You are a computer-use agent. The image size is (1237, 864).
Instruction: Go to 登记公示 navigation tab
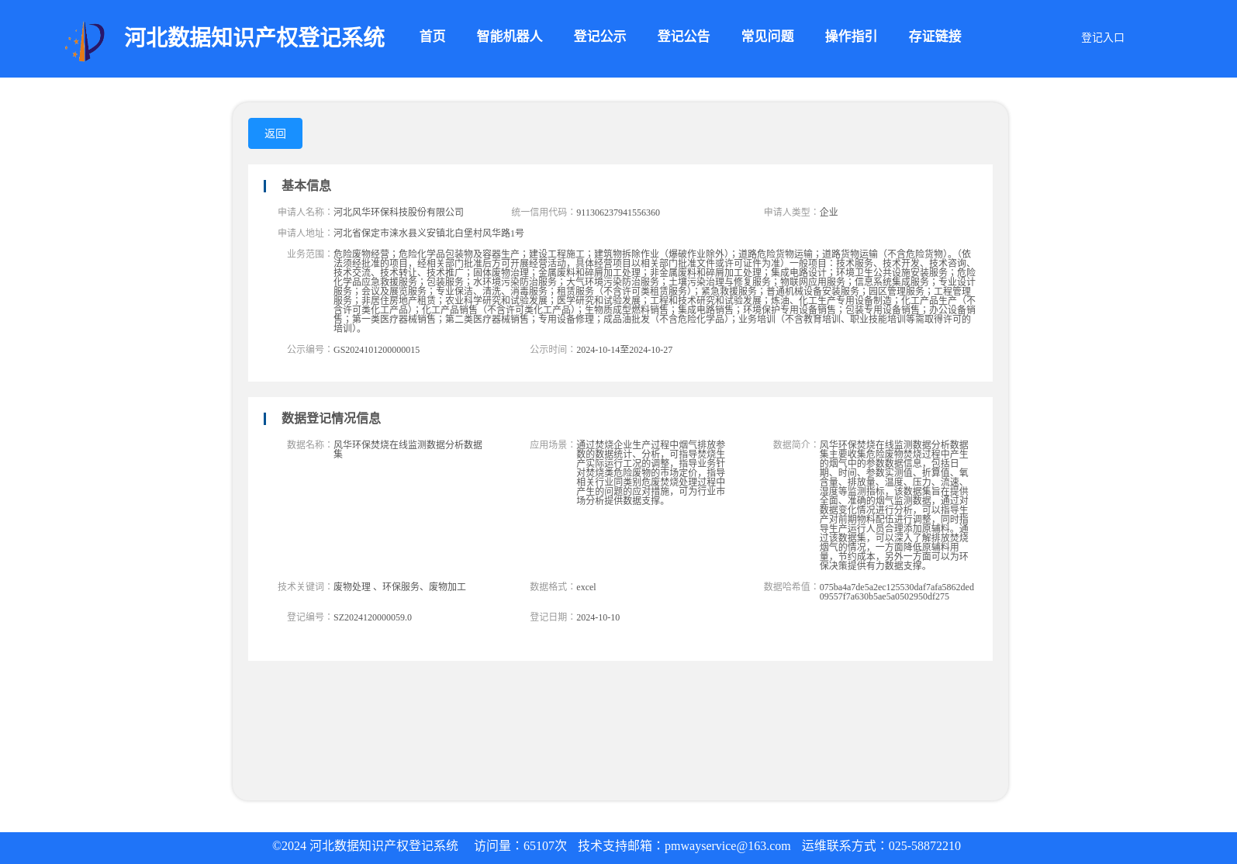[599, 36]
